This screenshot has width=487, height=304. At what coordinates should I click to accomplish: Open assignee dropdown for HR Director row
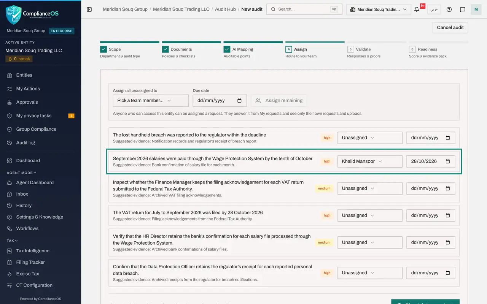coord(370,242)
